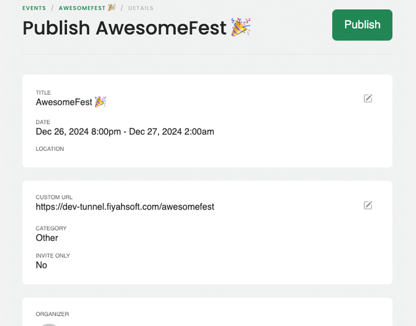Click the dev-tunnel.fiyahsoft.com custom URL text
The height and width of the screenshot is (326, 416).
pyautogui.click(x=125, y=207)
